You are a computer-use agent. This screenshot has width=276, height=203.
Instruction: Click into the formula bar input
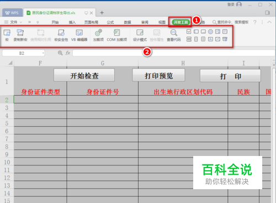(x=173, y=53)
